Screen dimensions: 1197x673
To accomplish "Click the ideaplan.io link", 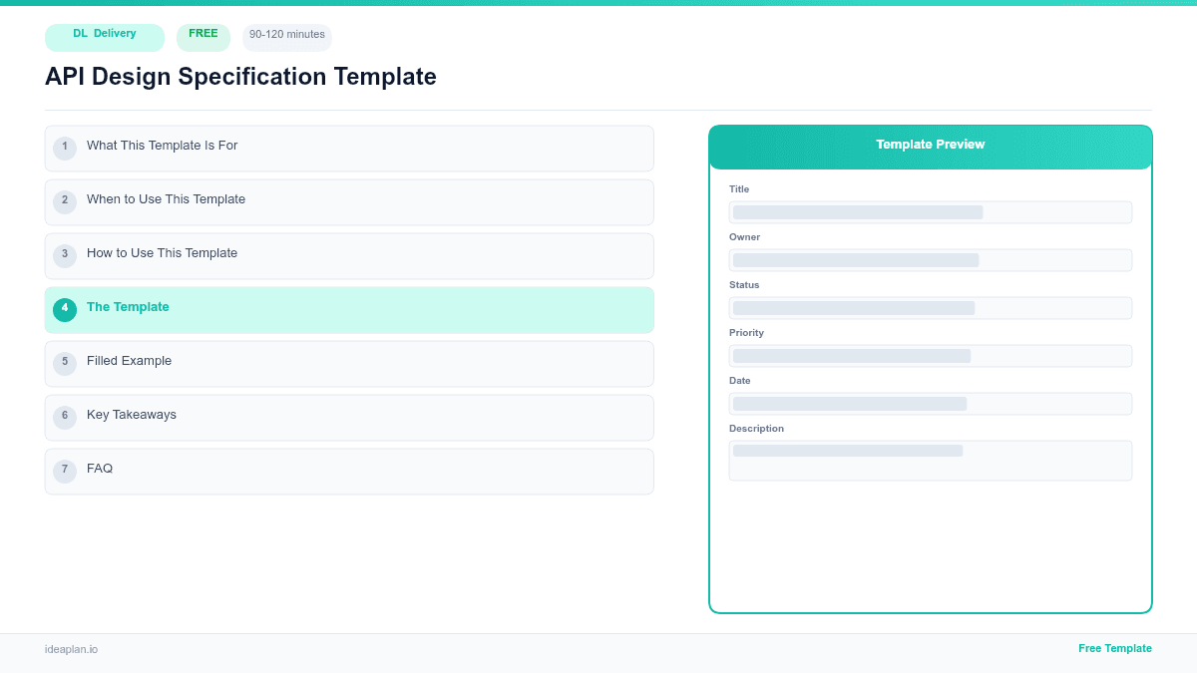I will point(70,650).
